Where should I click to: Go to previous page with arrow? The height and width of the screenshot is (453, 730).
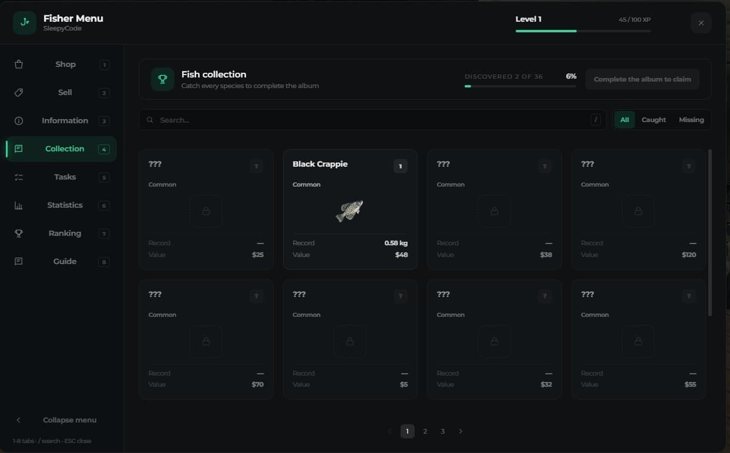(x=389, y=431)
